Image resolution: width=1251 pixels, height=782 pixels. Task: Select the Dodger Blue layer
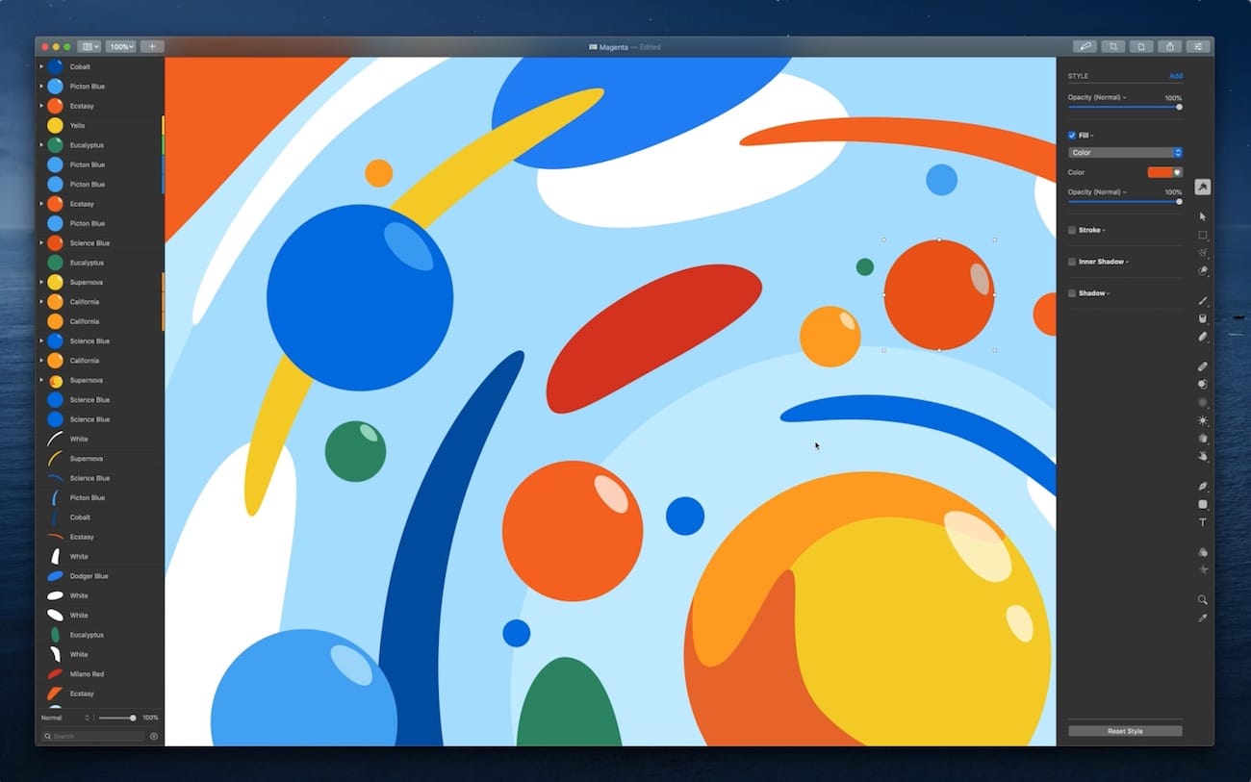tap(100, 576)
